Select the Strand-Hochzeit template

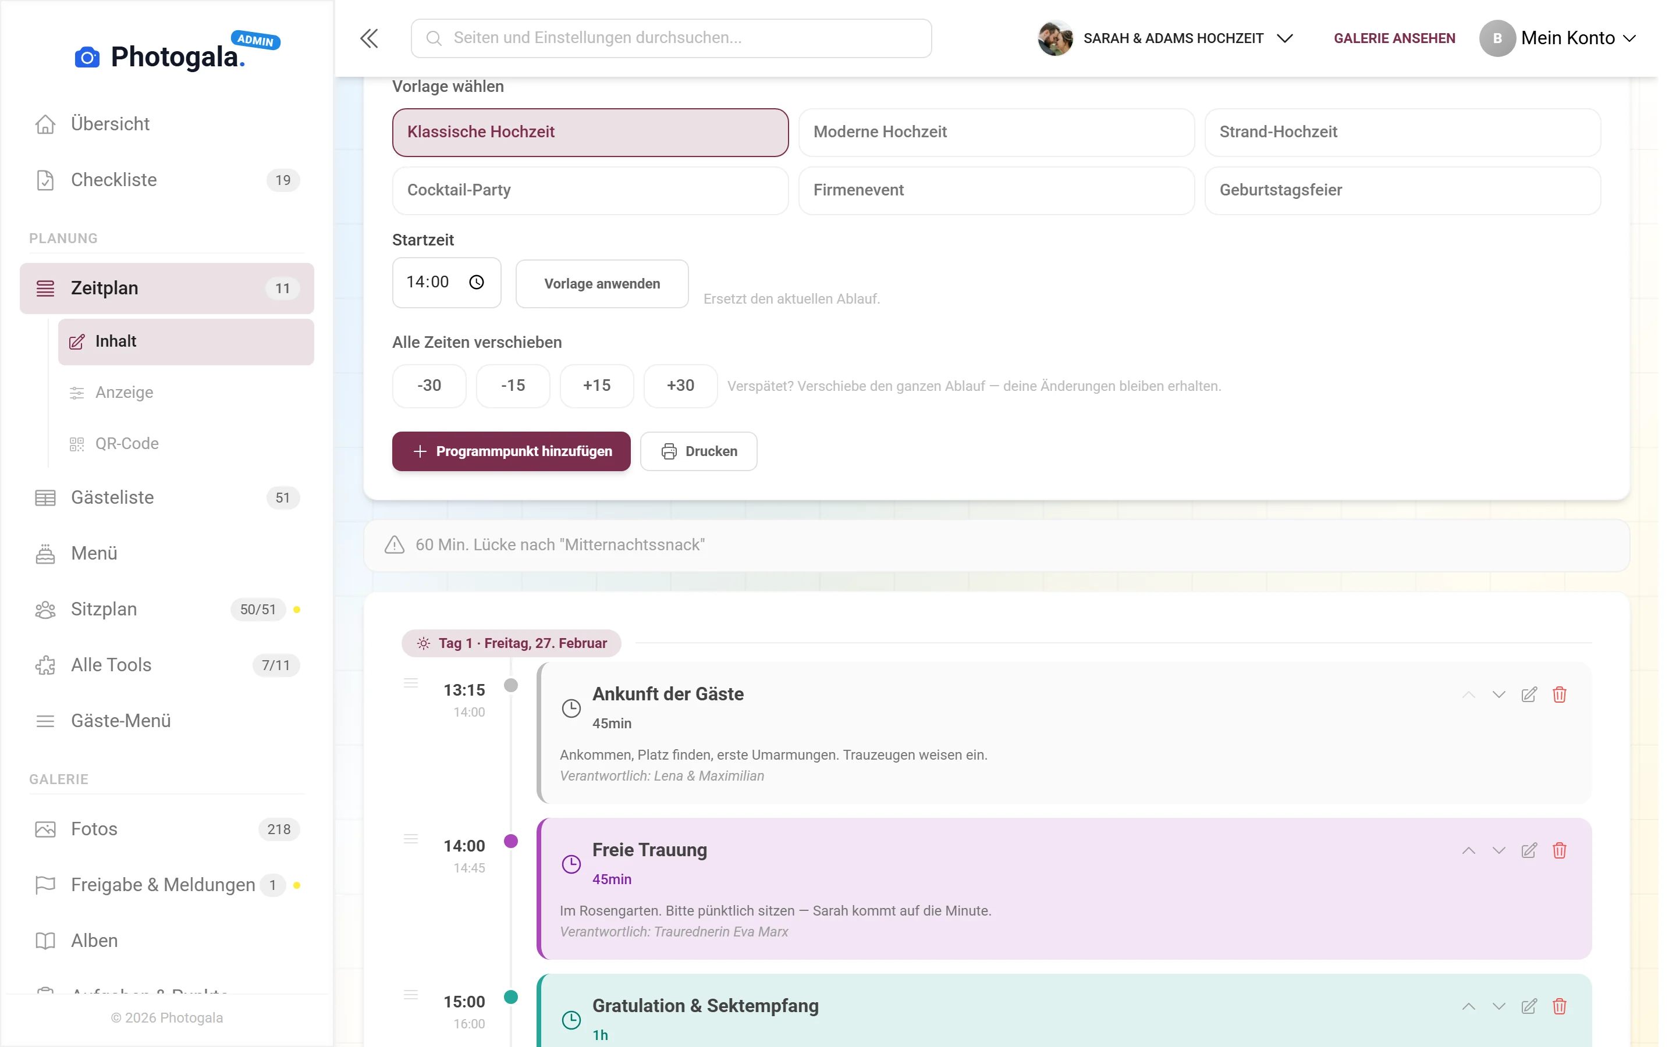point(1402,132)
